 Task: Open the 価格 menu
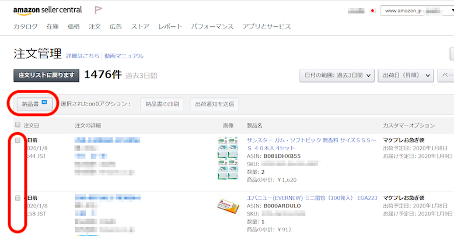click(74, 27)
